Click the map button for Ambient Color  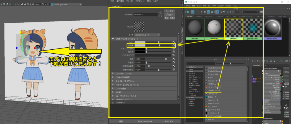174,49
